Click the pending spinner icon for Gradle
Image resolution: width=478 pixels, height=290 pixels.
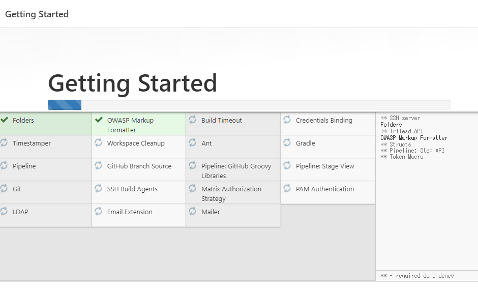pos(287,142)
